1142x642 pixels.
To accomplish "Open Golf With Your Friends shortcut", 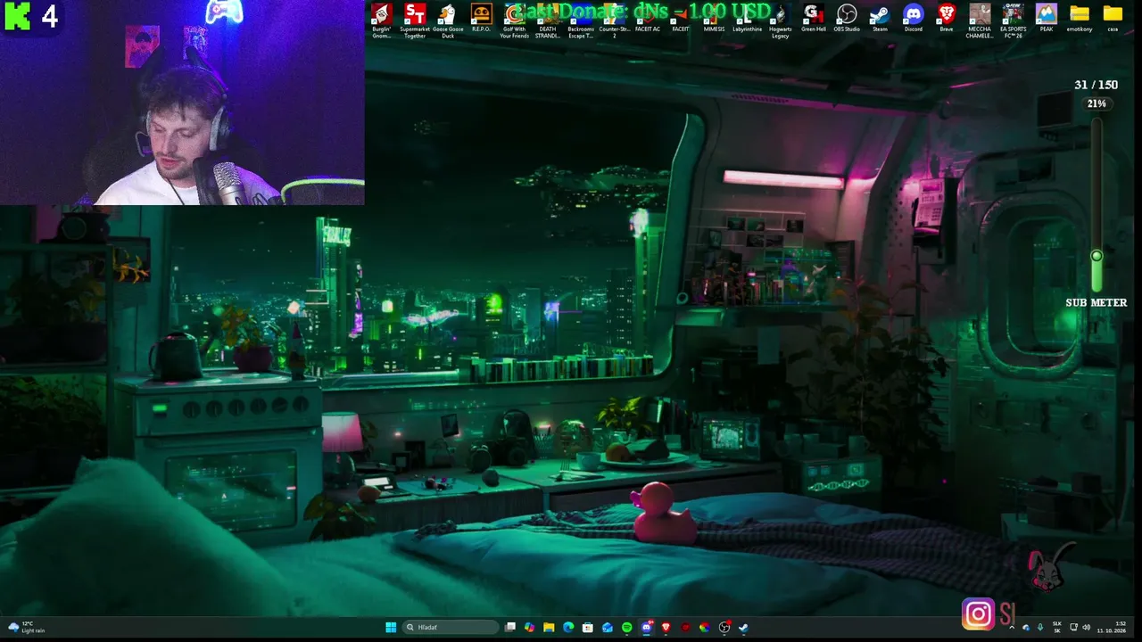I will pyautogui.click(x=514, y=21).
